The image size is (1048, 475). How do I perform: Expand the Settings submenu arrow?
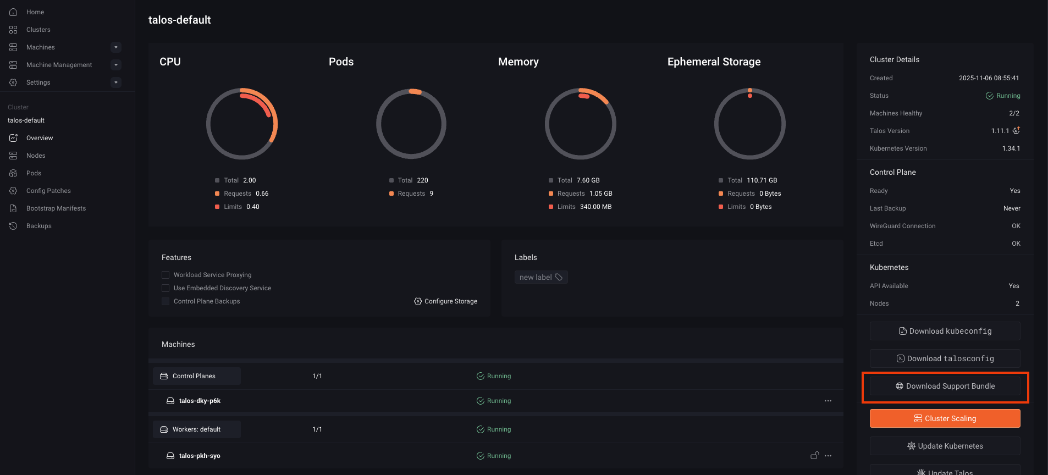(115, 82)
